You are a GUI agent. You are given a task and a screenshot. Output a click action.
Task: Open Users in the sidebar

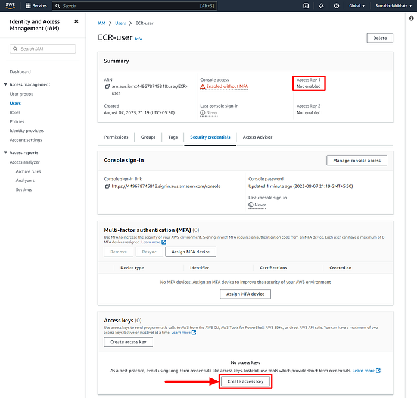click(x=15, y=103)
